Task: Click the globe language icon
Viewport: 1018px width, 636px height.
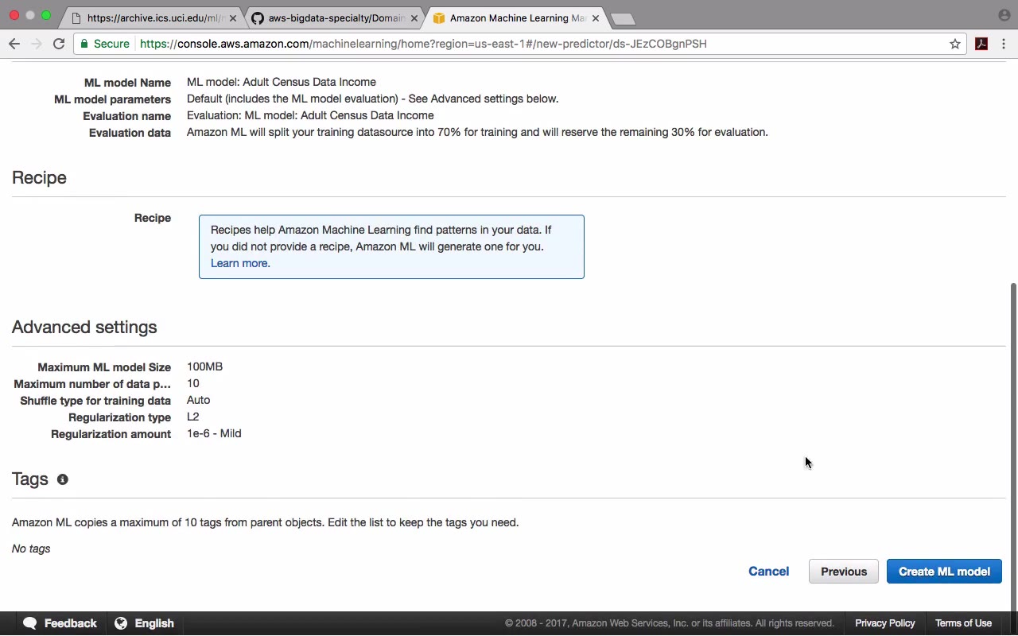Action: click(121, 623)
